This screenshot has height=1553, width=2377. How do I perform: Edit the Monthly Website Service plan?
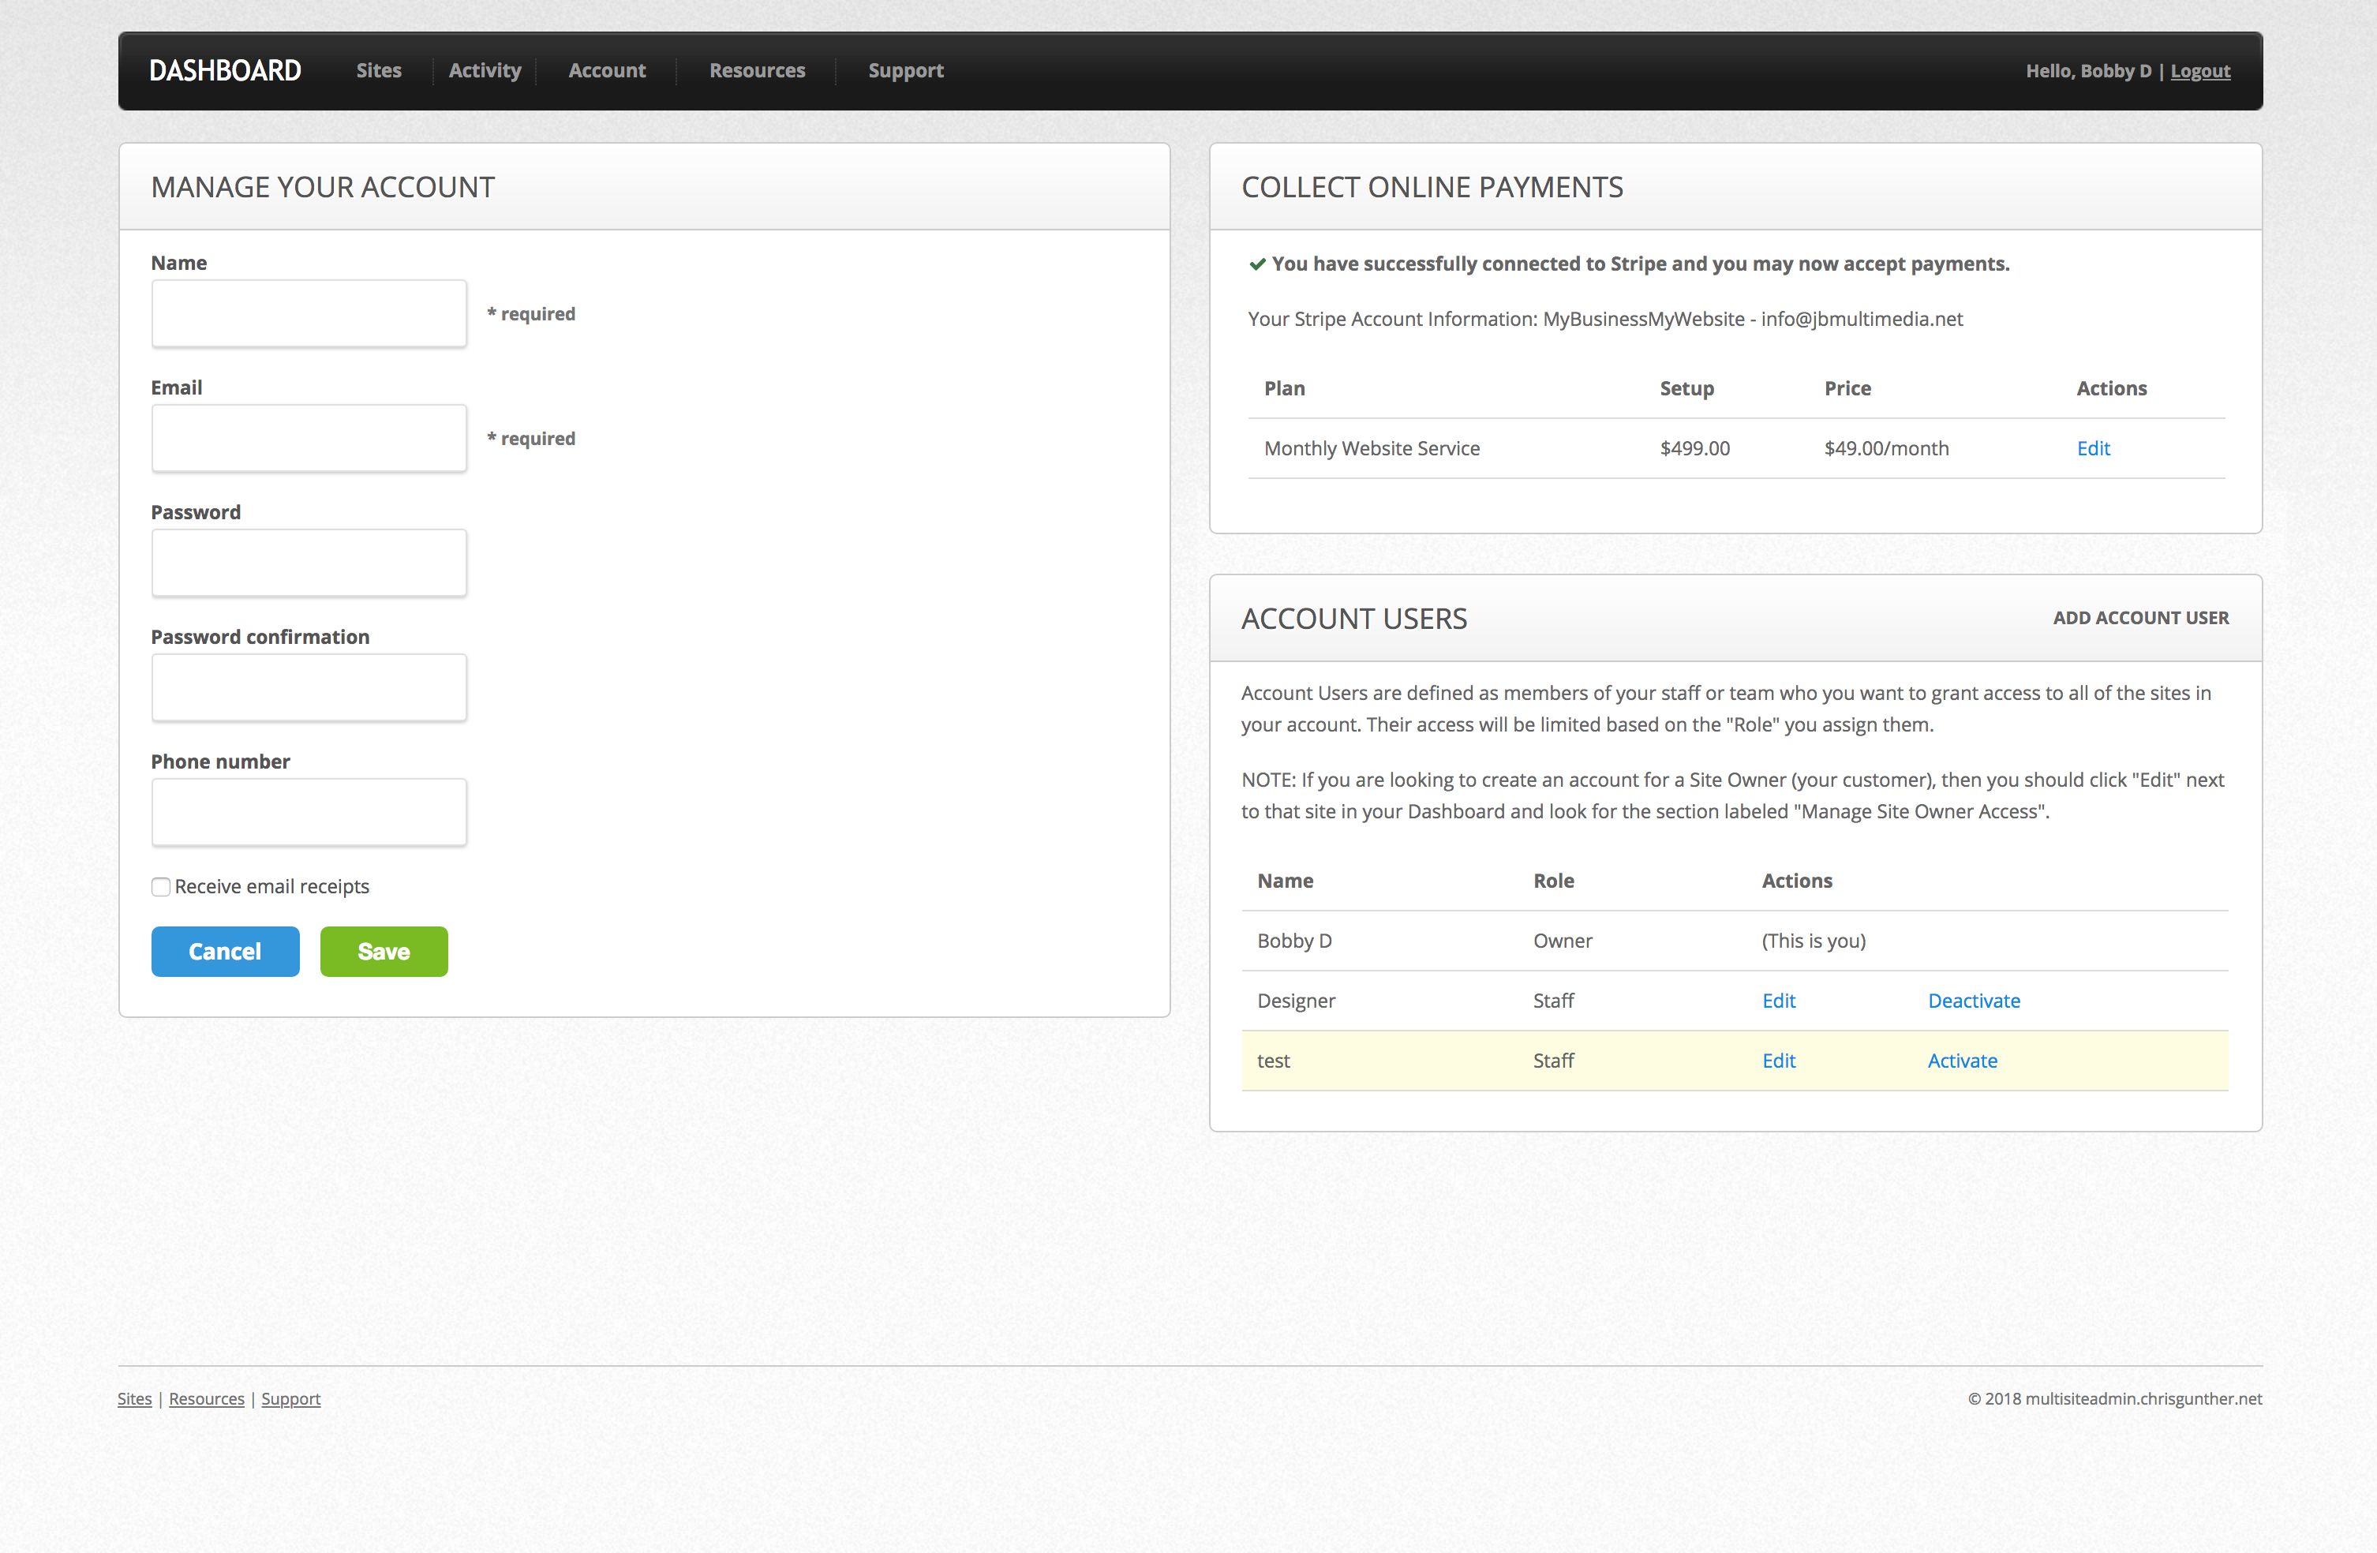pyautogui.click(x=2094, y=448)
